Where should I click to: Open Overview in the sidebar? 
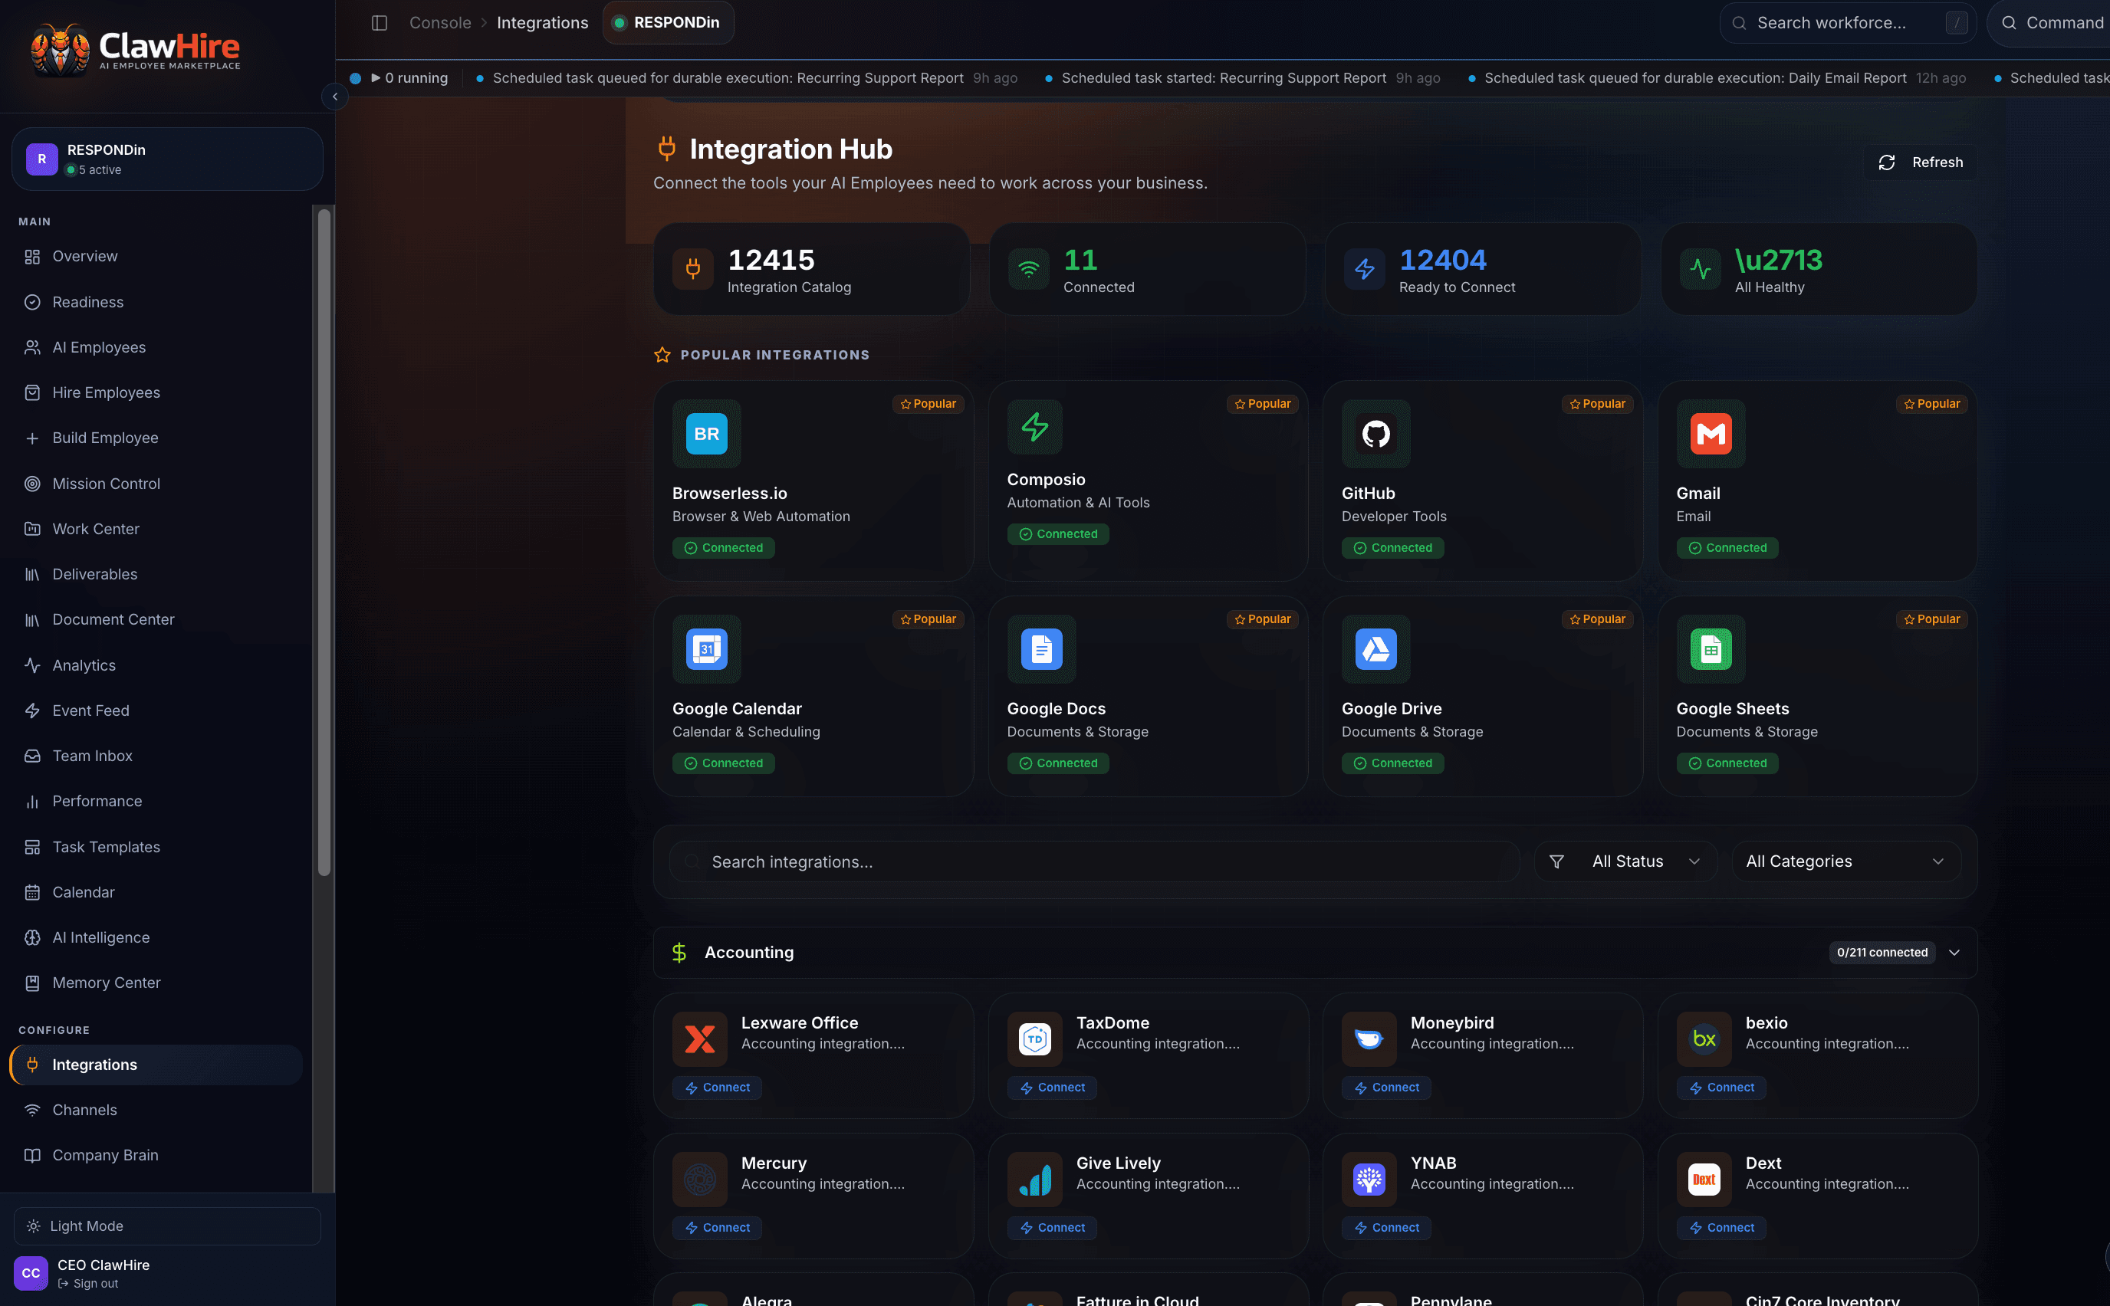point(156,257)
